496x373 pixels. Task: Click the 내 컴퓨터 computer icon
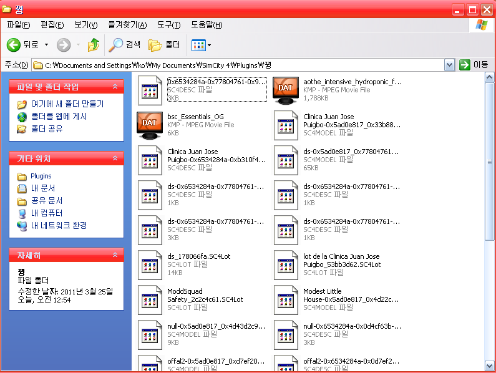[22, 213]
